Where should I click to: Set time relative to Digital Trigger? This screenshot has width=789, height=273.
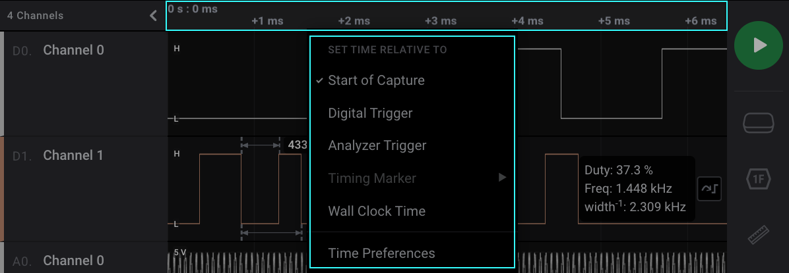click(x=370, y=113)
